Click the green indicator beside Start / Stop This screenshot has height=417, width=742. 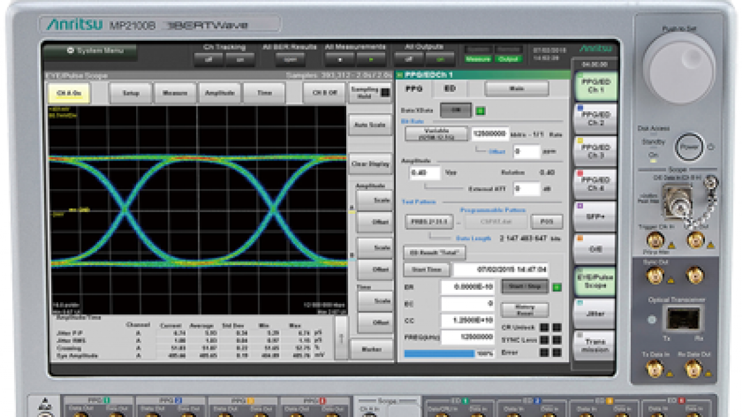click(556, 287)
